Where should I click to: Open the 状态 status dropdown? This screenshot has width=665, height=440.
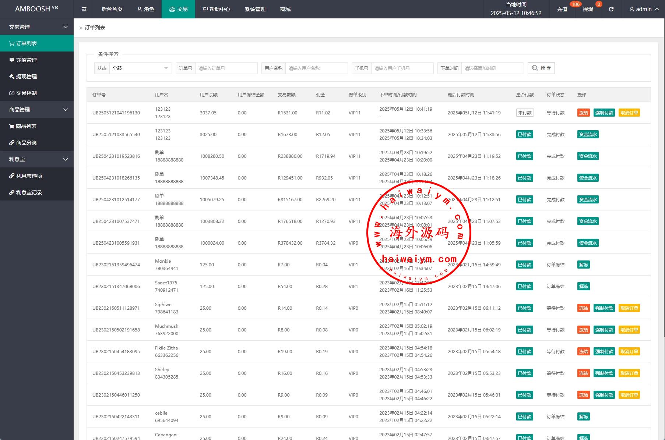[140, 68]
